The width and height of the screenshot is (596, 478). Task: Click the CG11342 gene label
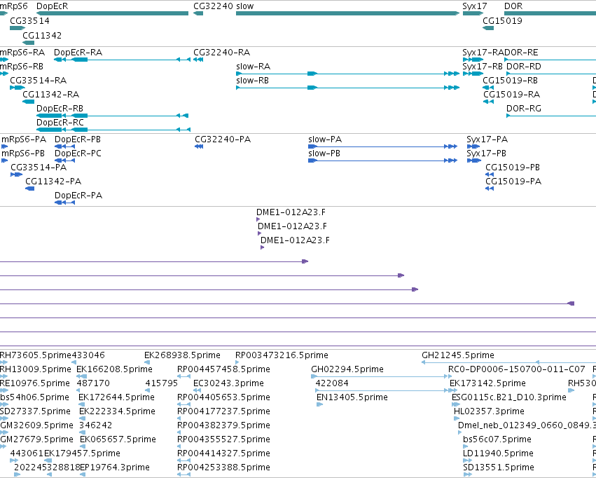(42, 35)
